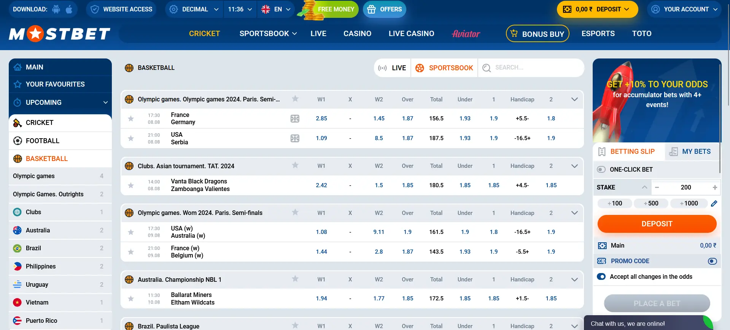Click the basketball search input field

click(x=536, y=68)
